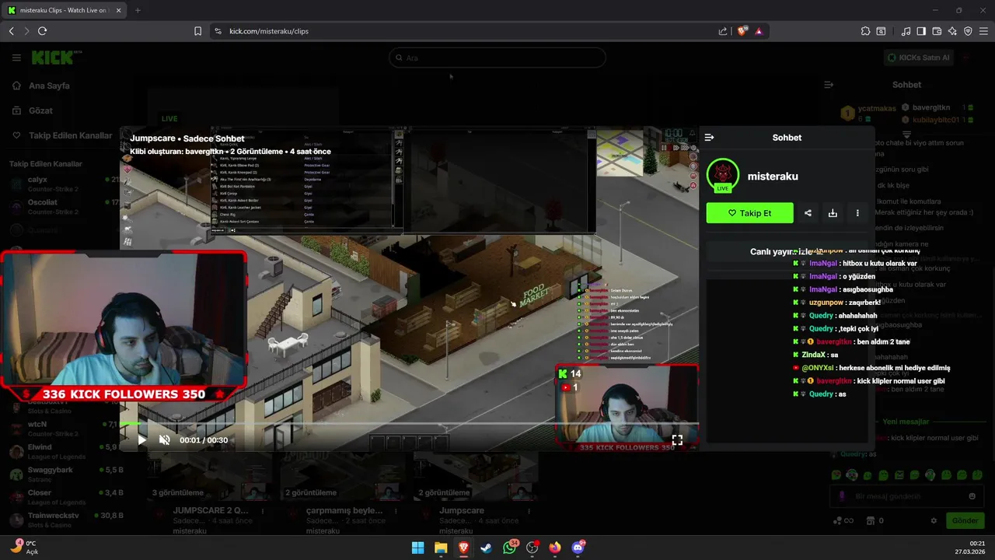Focus the Ara search field
The image size is (995, 560).
coord(497,58)
